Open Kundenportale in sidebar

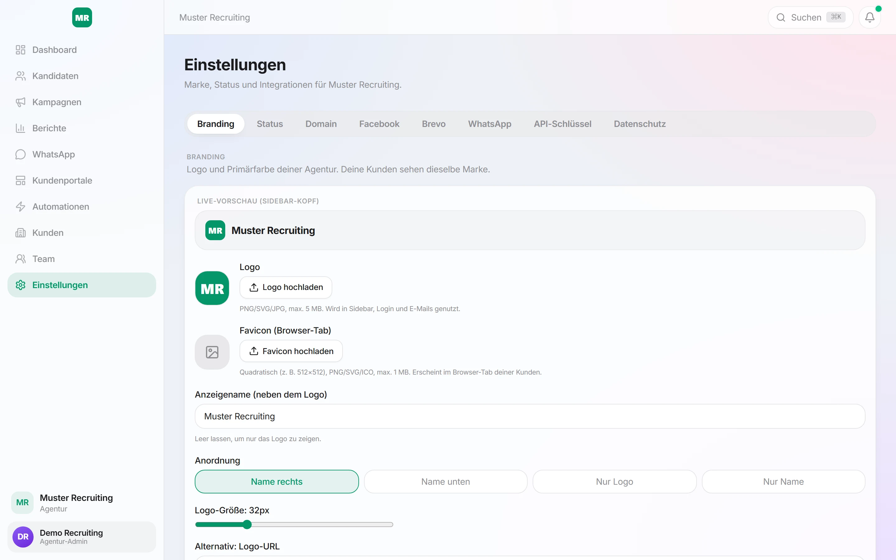(x=82, y=180)
